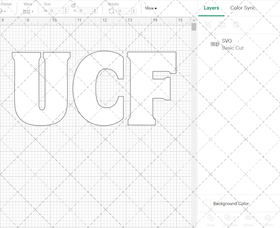Viewport: 280px width, 228px height.
Task: Open the More dropdown menu
Action: click(x=151, y=8)
